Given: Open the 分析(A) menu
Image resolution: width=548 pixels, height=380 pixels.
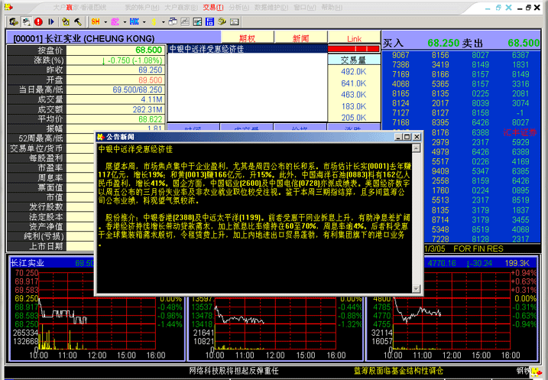Looking at the screenshot, I should coord(239,8).
